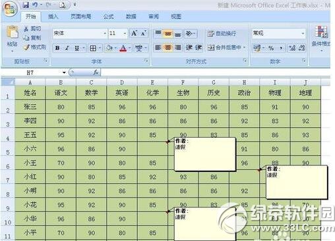The width and height of the screenshot is (335, 241).
Task: Enable wrap text 自动换行
Action: click(x=222, y=34)
